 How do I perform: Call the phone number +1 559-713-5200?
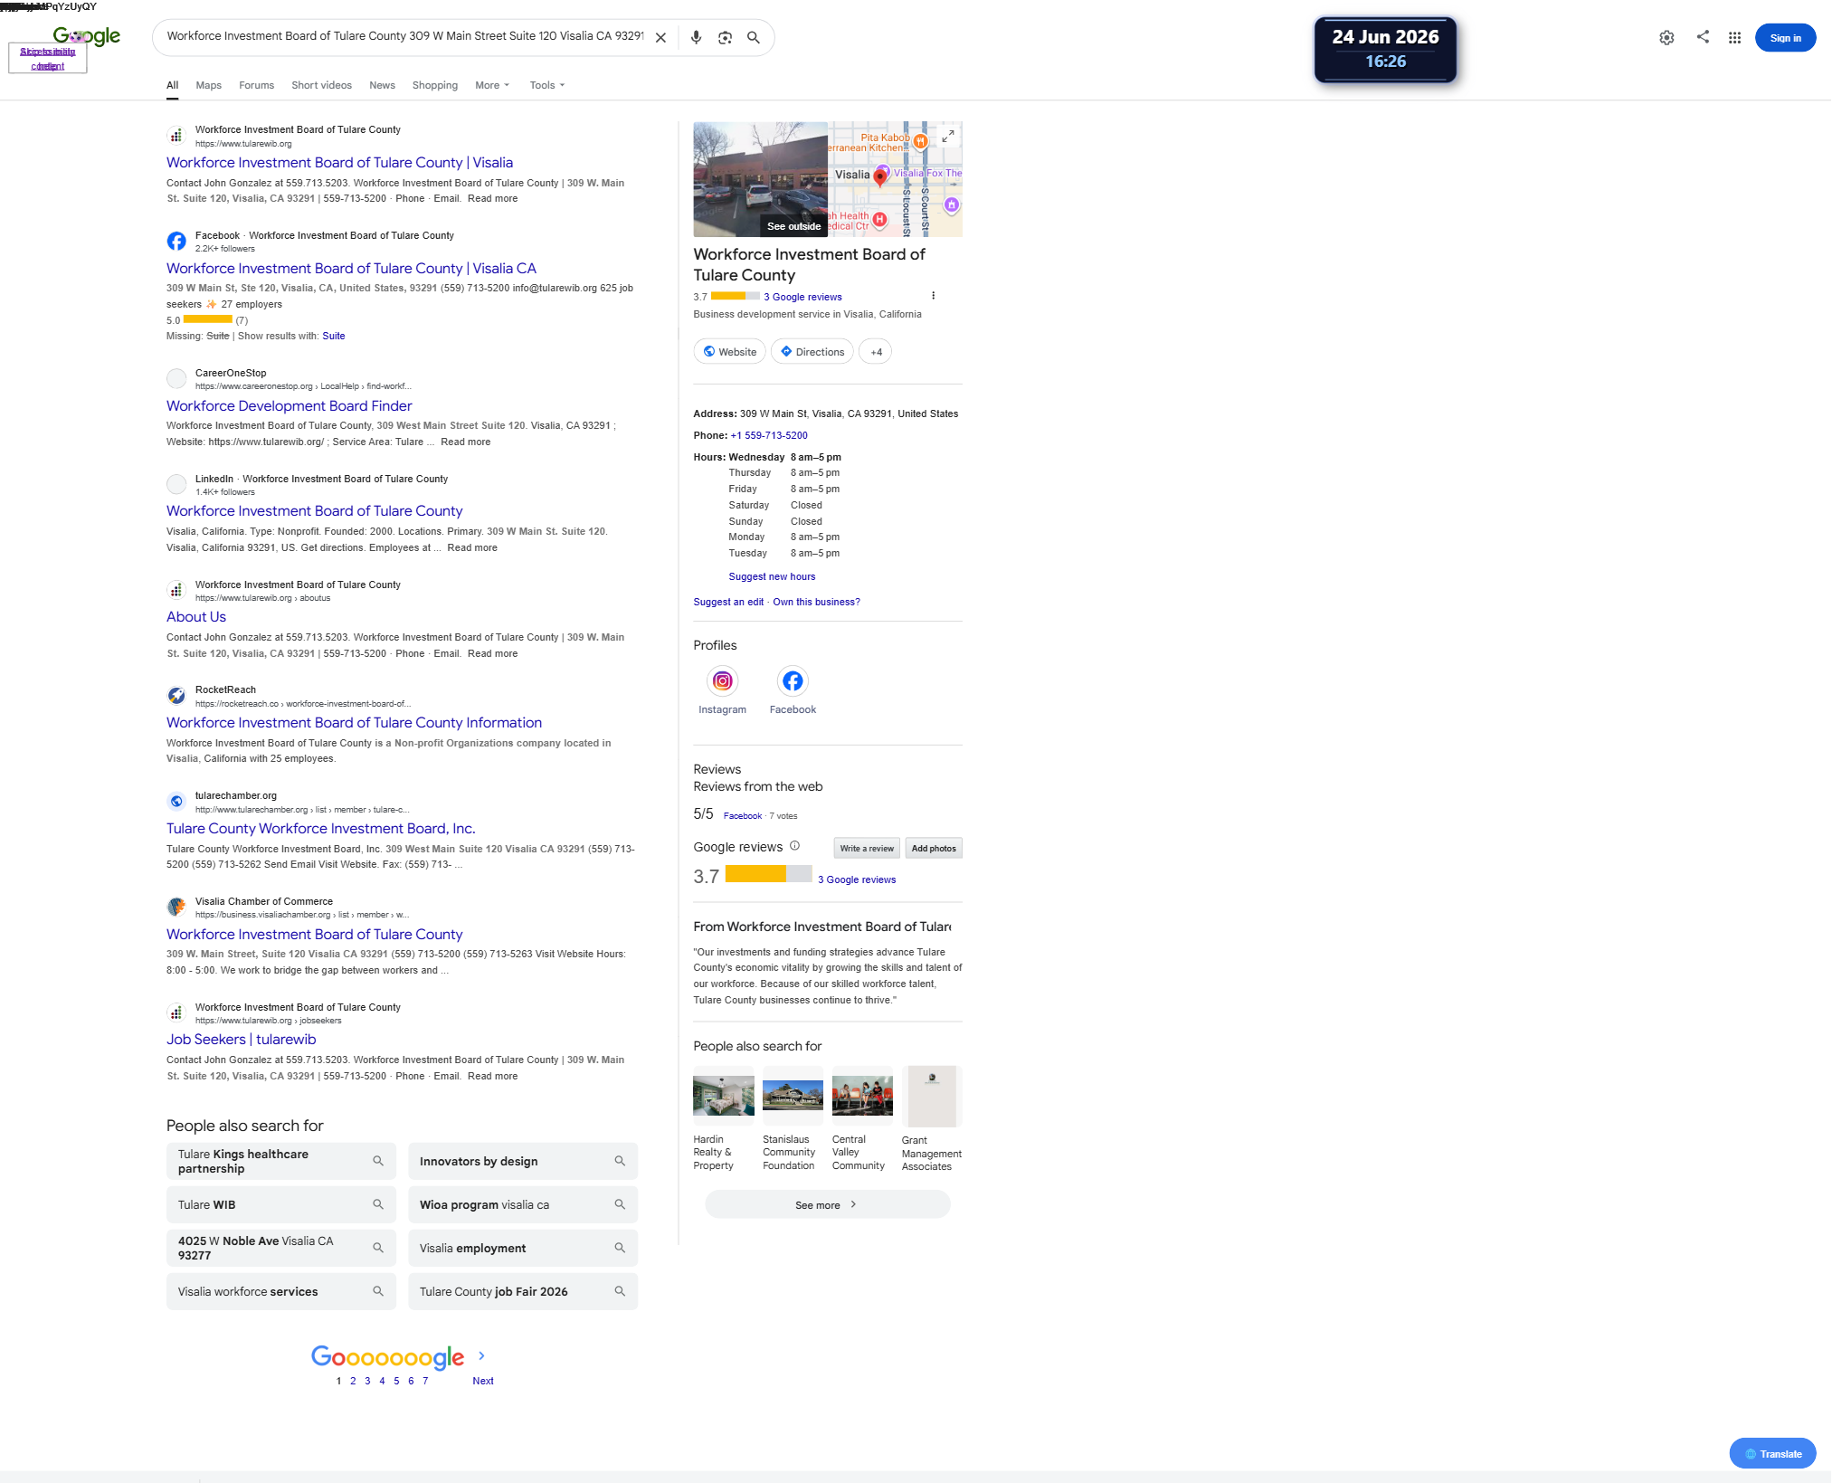pos(769,436)
